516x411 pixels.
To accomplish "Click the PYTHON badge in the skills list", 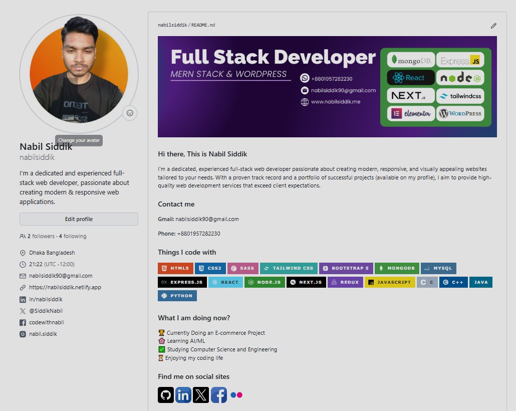I will pos(177,296).
